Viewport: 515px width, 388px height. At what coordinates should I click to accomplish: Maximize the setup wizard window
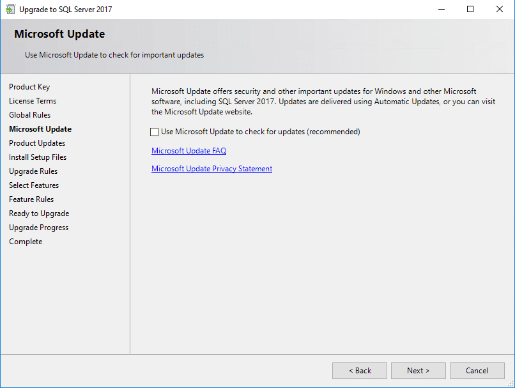pos(470,10)
